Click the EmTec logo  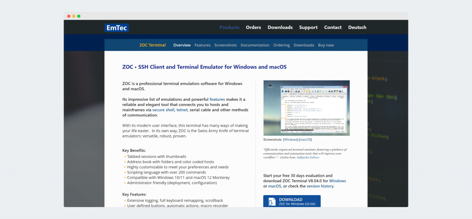[117, 28]
